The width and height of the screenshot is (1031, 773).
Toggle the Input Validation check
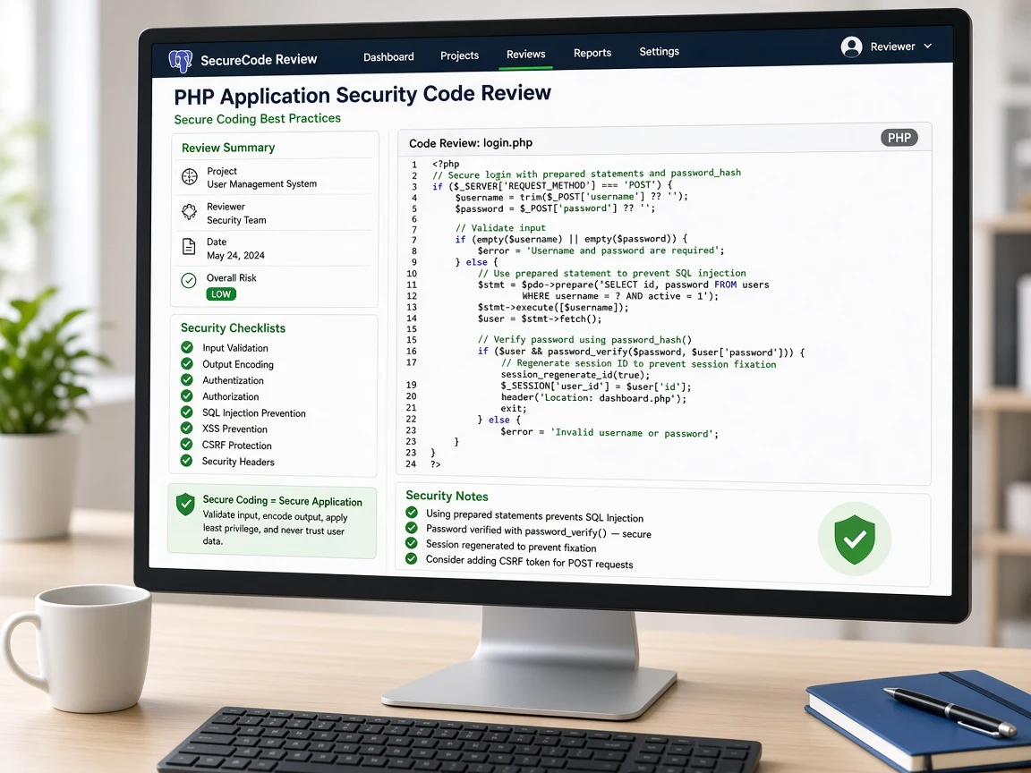pos(187,347)
